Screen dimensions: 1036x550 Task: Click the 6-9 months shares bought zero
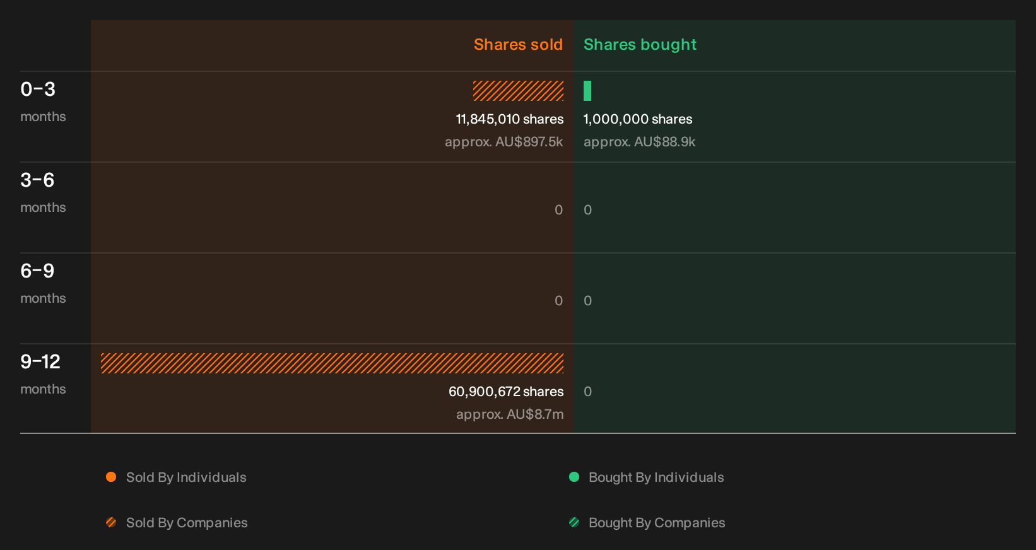click(x=588, y=301)
